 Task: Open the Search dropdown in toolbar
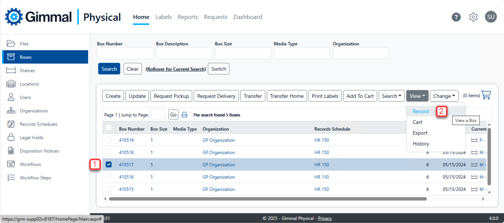click(x=392, y=96)
